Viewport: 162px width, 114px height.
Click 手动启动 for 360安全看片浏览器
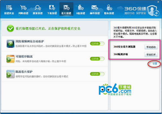point(151,47)
